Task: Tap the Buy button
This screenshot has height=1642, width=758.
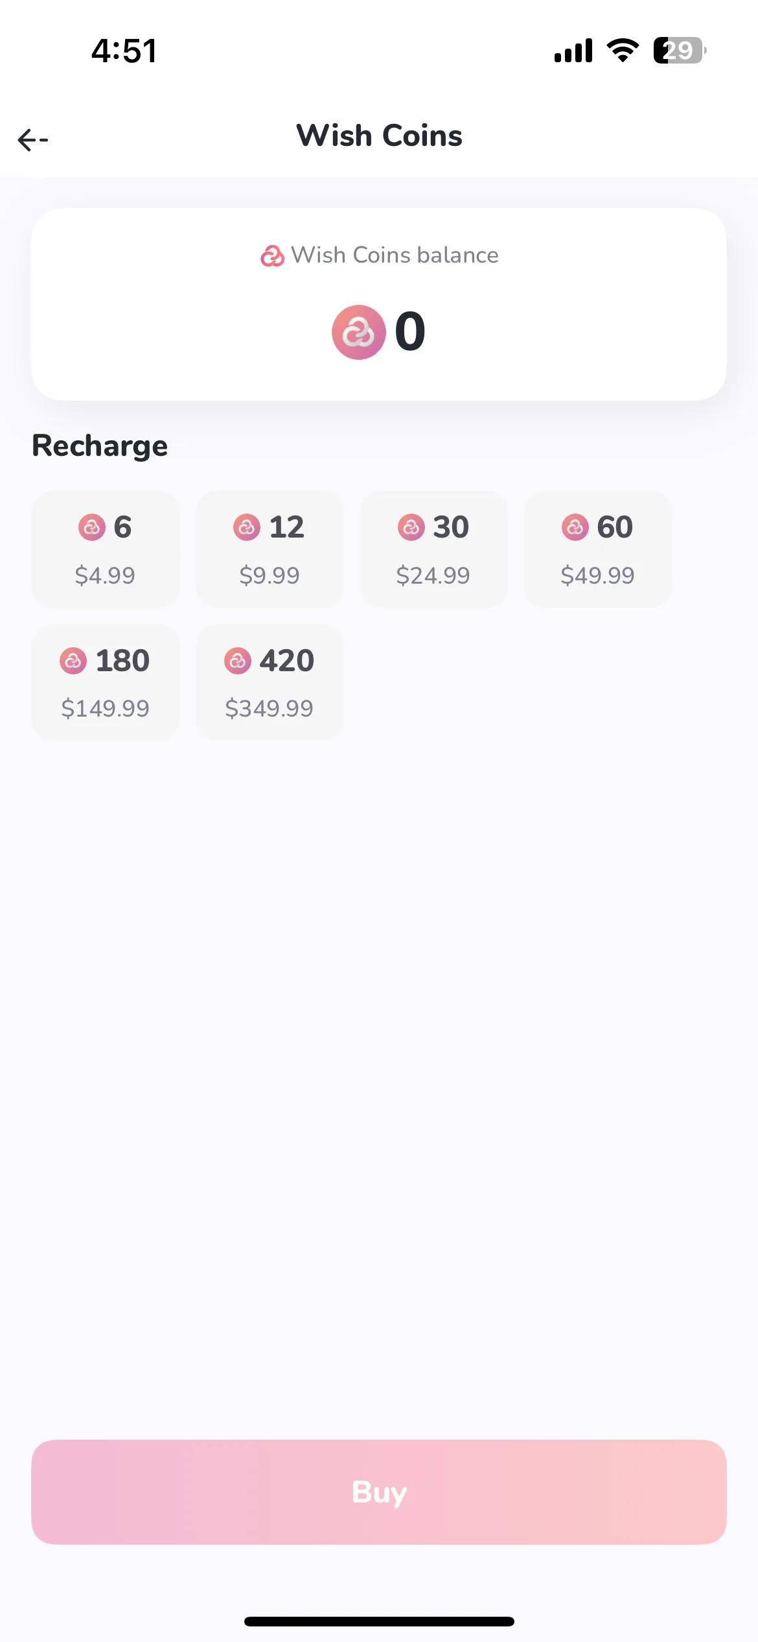Action: 379,1492
